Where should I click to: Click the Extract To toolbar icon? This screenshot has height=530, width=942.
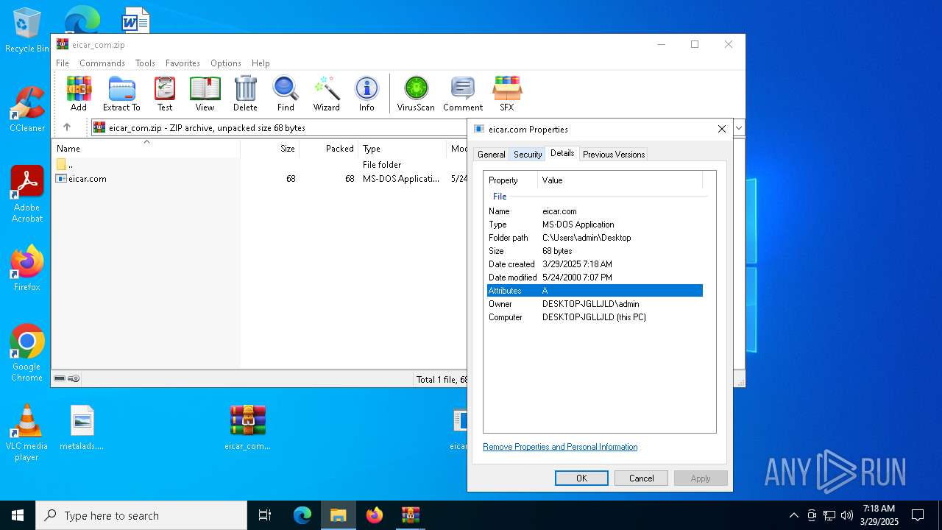pyautogui.click(x=121, y=93)
